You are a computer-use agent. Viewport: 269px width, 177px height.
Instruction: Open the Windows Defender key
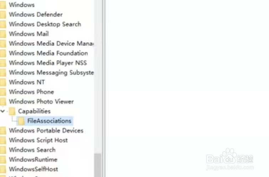point(36,15)
